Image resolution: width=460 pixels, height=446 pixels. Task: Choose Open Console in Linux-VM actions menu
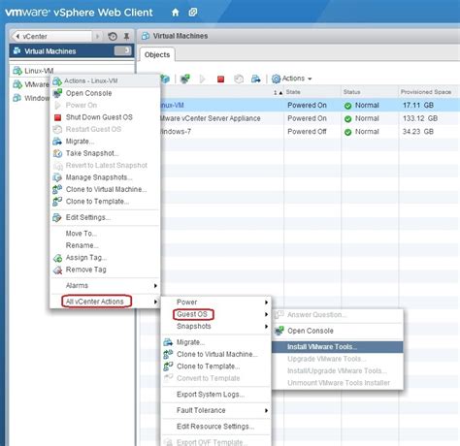(88, 93)
